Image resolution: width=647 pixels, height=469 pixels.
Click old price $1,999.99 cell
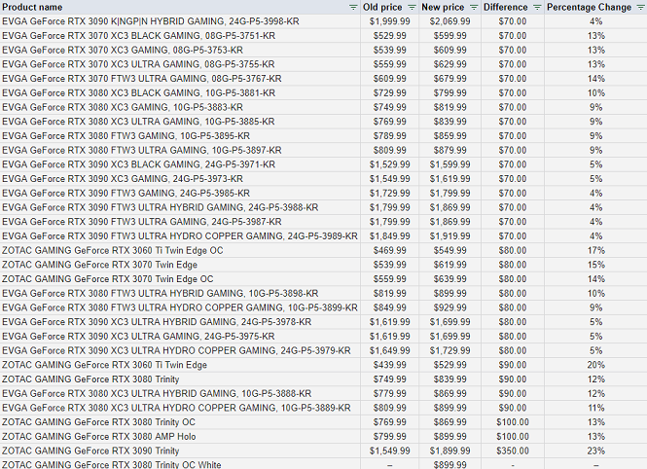pos(389,21)
